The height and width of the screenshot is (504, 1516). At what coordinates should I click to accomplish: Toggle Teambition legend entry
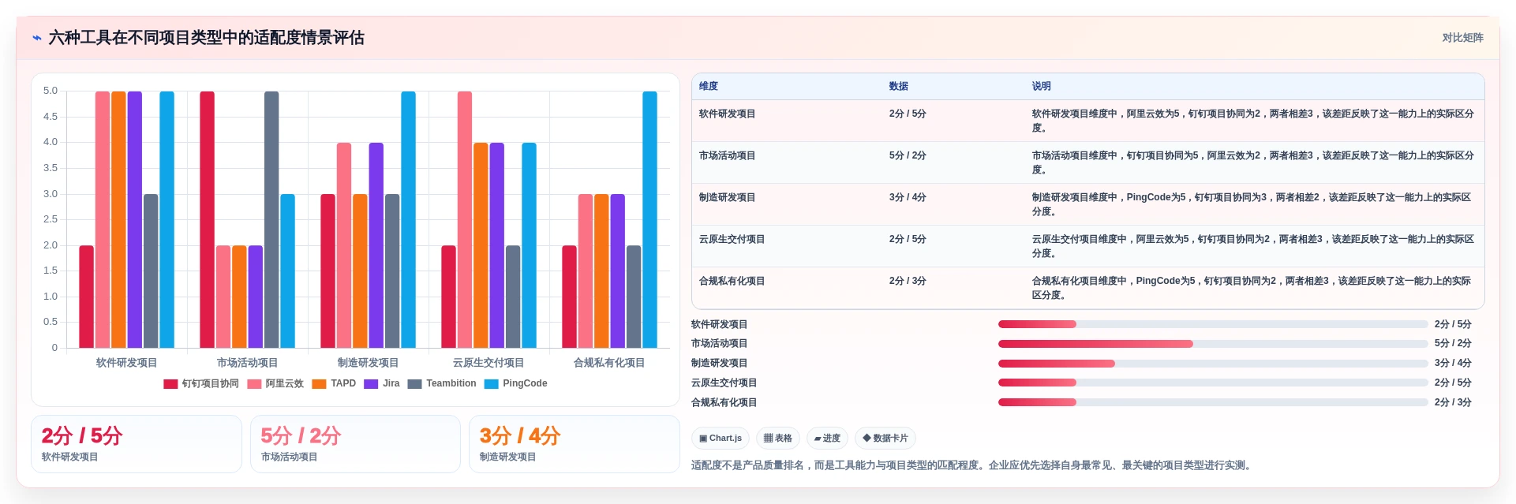point(442,384)
